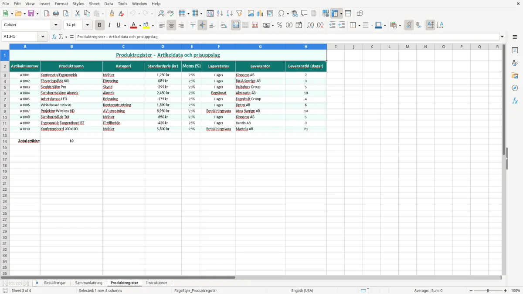
Task: Click the zoom in plus button
Action: point(506,291)
